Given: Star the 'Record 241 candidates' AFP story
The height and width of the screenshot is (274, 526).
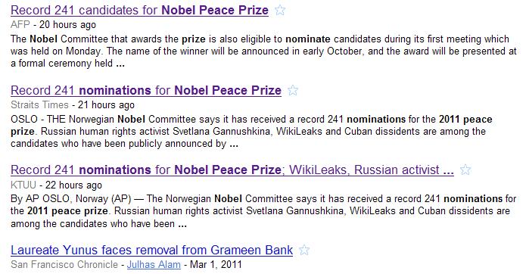Looking at the screenshot, I should click(x=280, y=10).
